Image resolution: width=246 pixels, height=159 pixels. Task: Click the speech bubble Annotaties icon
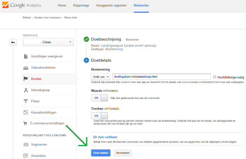click(x=26, y=156)
